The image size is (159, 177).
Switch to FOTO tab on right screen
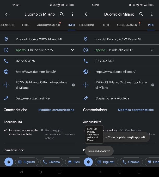[x=105, y=25]
